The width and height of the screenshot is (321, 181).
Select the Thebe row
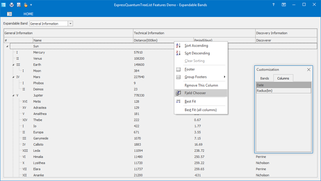tap(160, 120)
